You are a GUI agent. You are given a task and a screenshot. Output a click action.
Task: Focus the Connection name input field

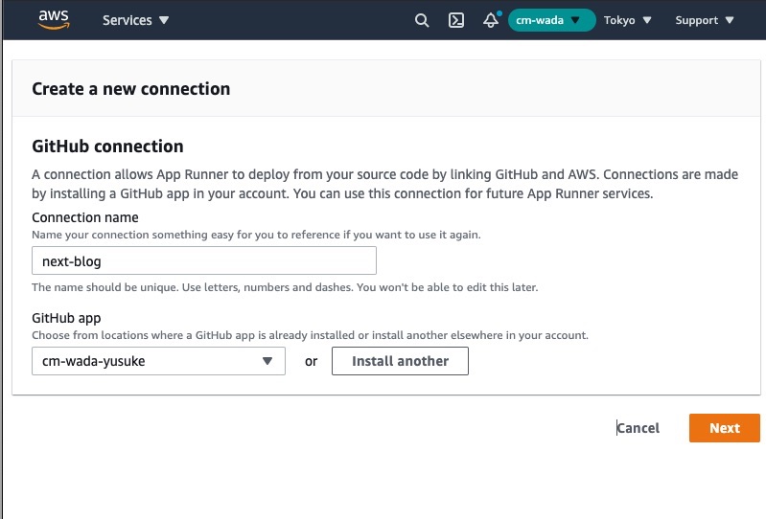pyautogui.click(x=204, y=260)
